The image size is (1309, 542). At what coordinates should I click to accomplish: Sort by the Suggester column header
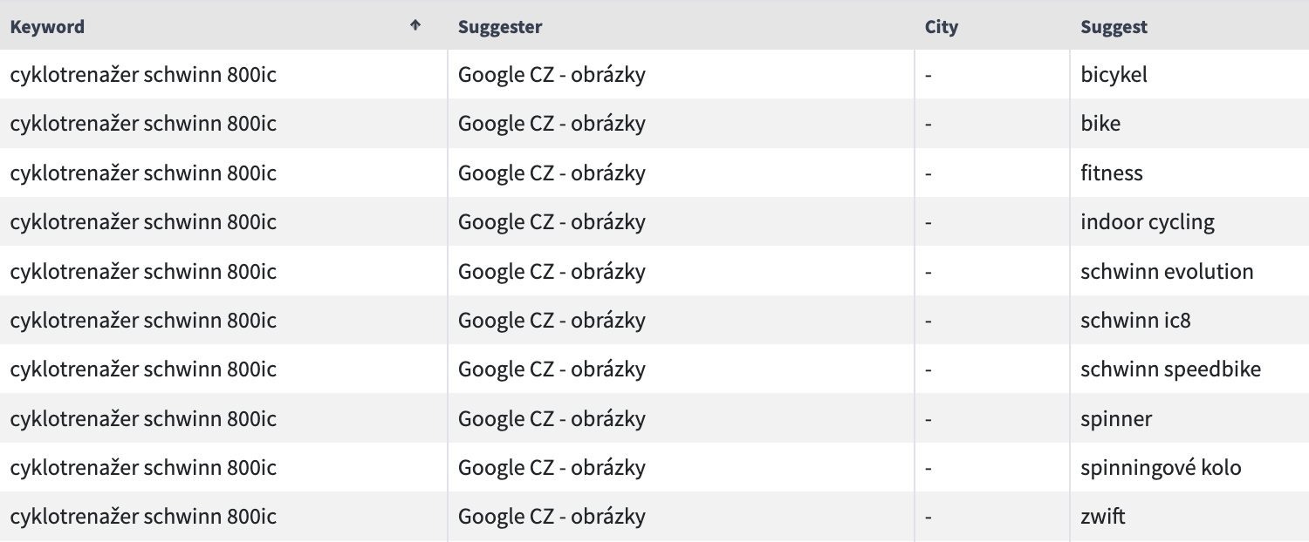pyautogui.click(x=500, y=27)
